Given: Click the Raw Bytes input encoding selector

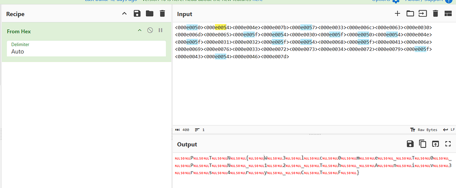Looking at the screenshot, I should [424, 130].
